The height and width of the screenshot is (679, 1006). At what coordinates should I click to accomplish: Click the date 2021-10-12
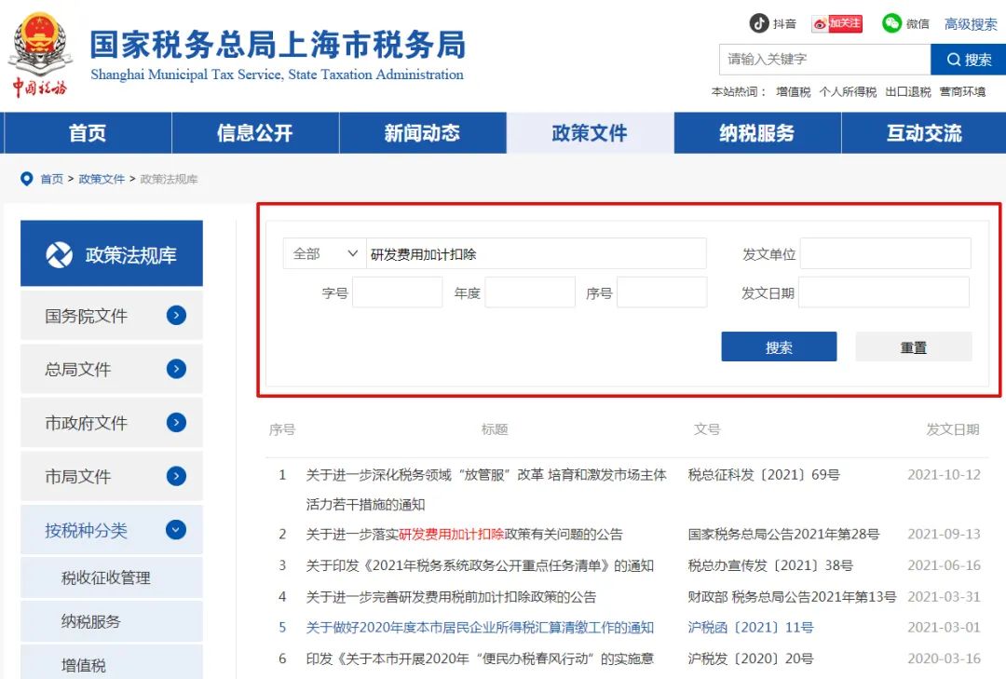(944, 475)
